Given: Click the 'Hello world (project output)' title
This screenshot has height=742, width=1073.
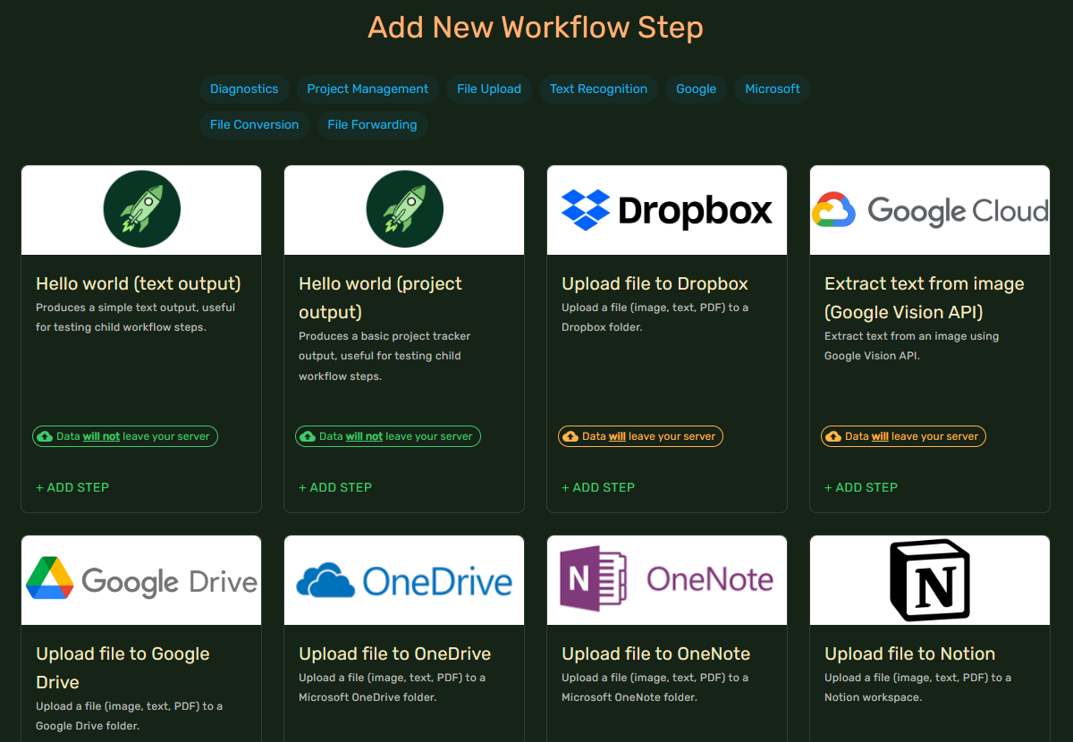Looking at the screenshot, I should point(381,298).
